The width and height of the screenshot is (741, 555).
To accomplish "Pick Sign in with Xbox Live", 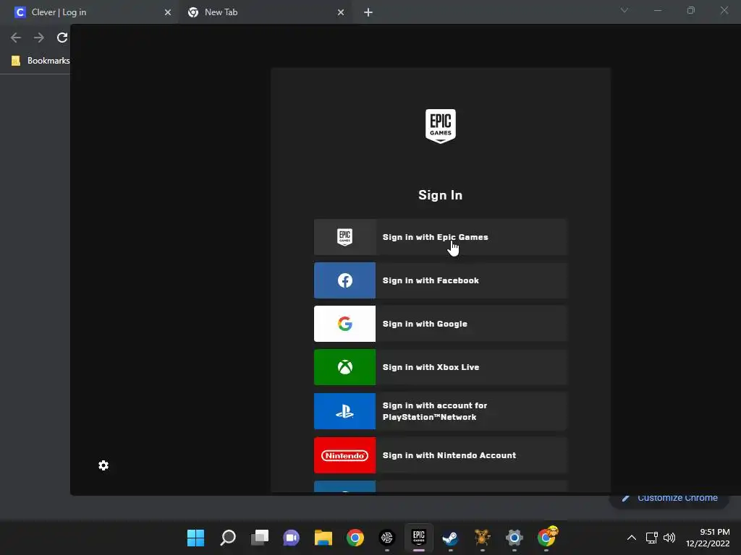I will click(x=440, y=367).
